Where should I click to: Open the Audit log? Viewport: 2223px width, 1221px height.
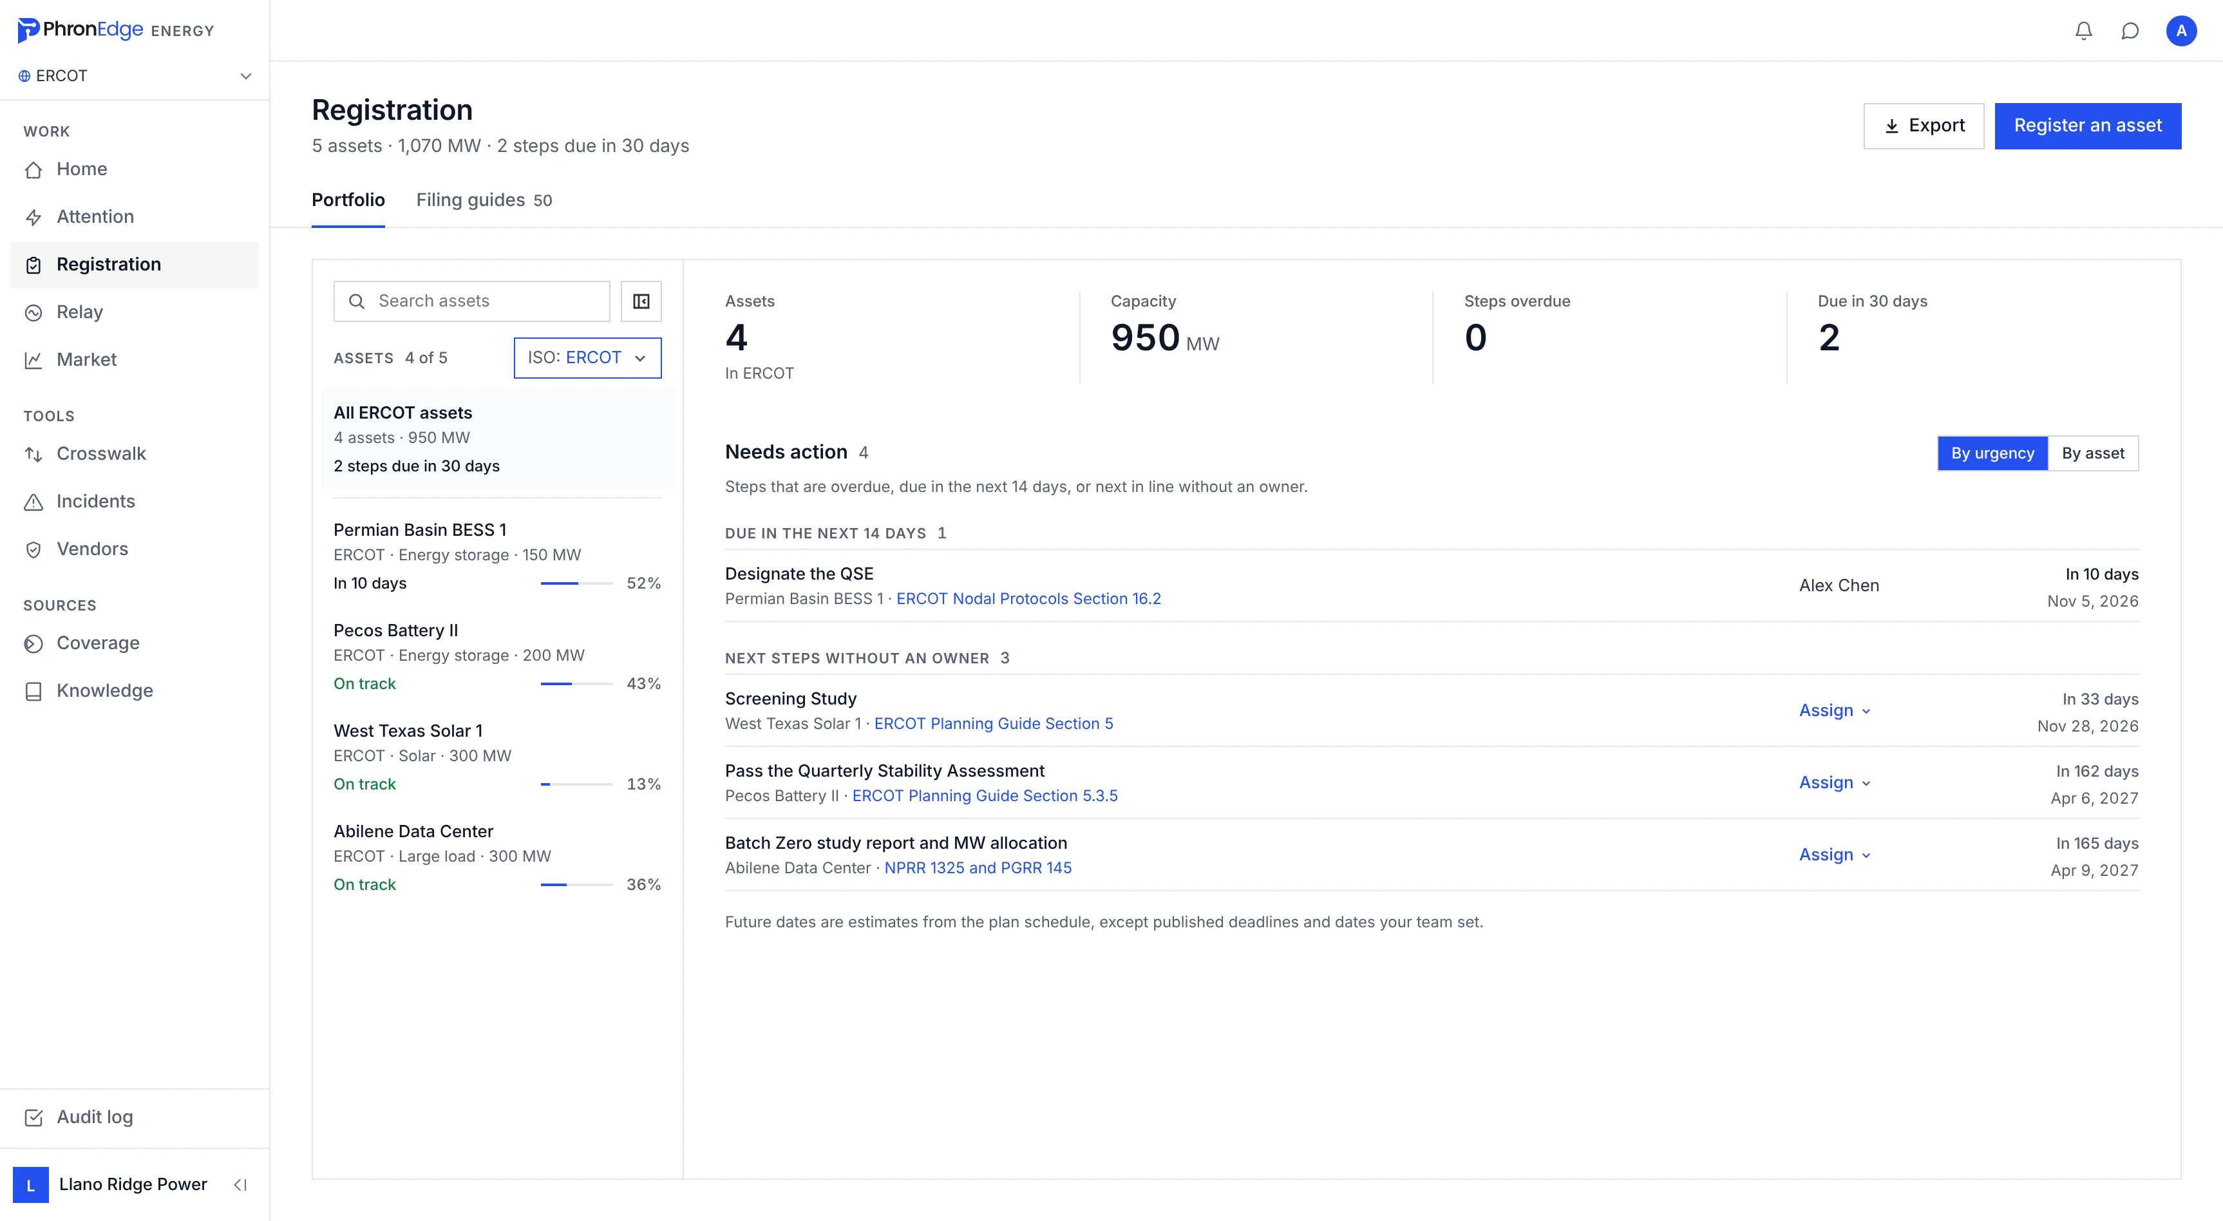[x=135, y=1117]
